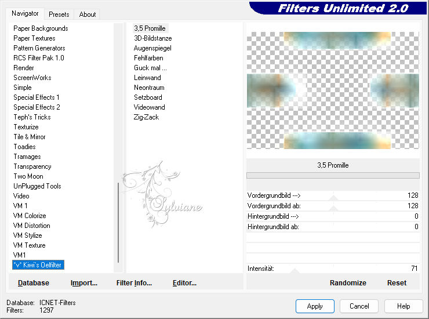Adjust the Hintergrundbild ab: slider
The width and height of the screenshot is (429, 319).
pyautogui.click(x=333, y=227)
